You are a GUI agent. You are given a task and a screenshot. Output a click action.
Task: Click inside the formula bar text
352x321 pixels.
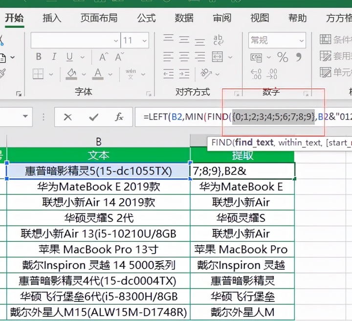pos(243,117)
